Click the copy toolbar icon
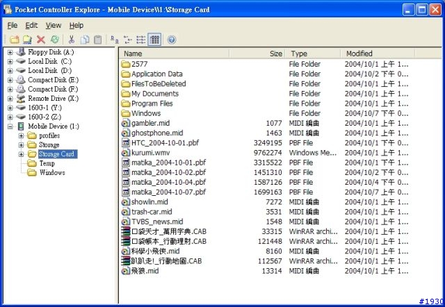This screenshot has height=307, width=445. click(x=85, y=40)
